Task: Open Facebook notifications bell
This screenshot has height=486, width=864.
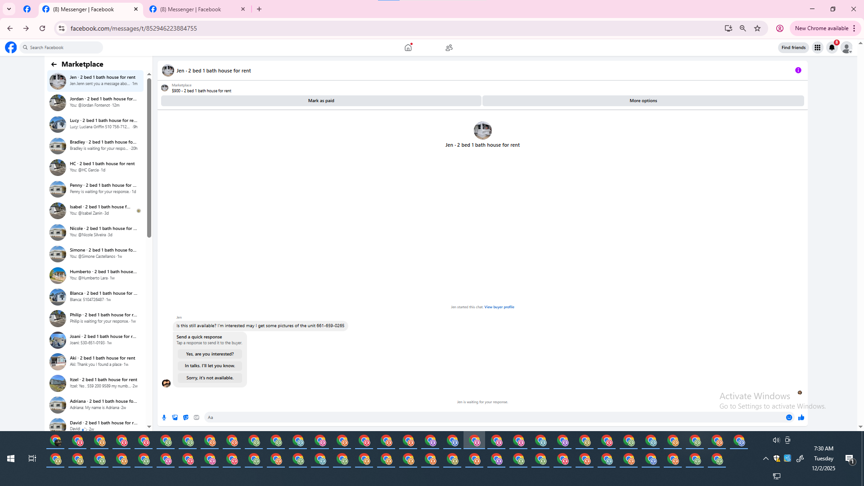Action: coord(832,48)
